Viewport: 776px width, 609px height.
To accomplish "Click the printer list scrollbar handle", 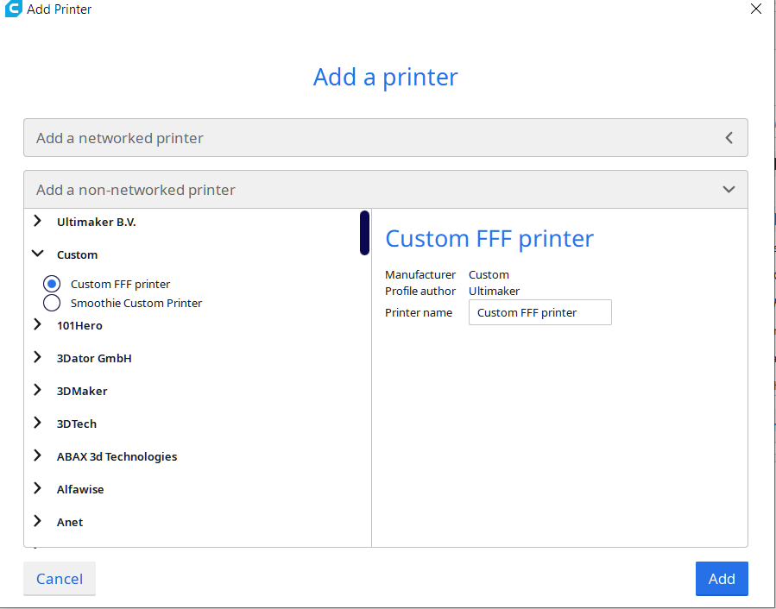I will 365,233.
